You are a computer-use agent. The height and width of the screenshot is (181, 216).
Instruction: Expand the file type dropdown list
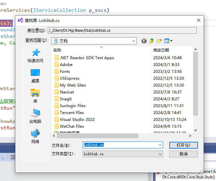160,154
